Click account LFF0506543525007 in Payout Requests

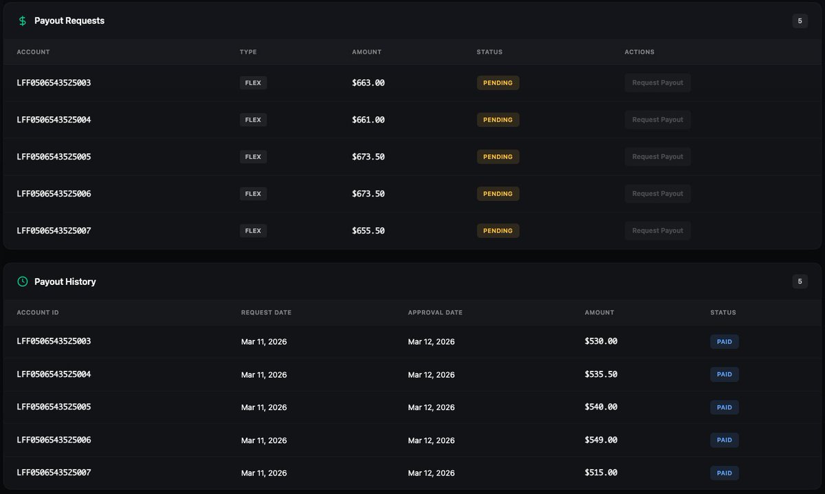[54, 231]
